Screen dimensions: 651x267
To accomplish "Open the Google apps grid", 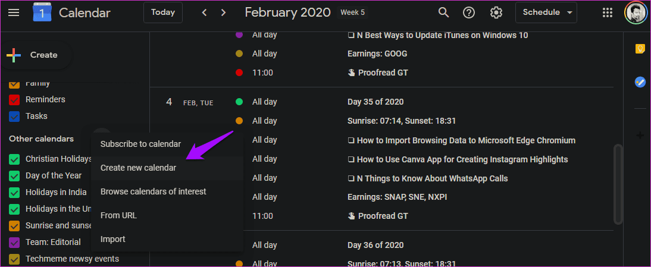I will tap(608, 13).
